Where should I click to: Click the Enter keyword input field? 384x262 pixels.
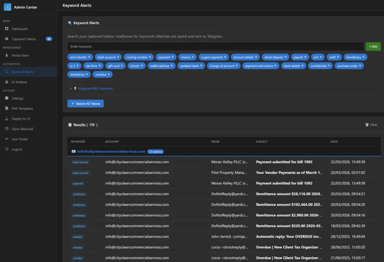coord(215,46)
